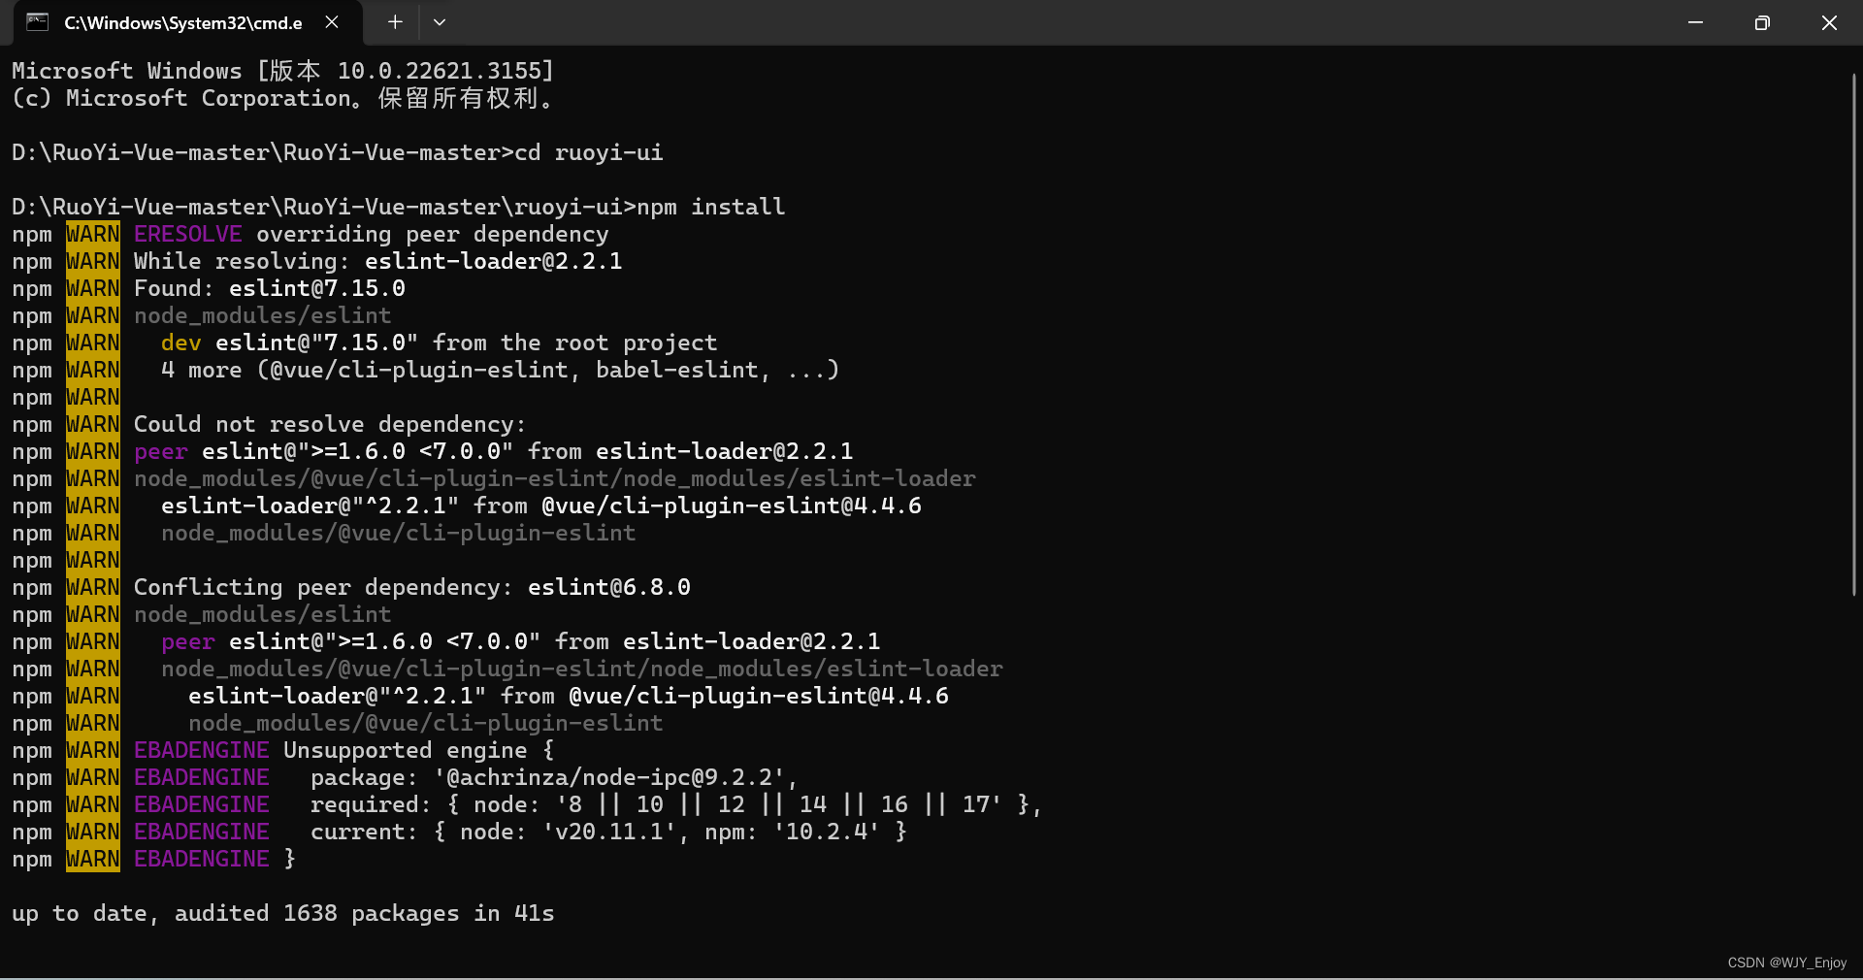
Task: Click the 'Could not resolve dependency' line
Action: (x=269, y=424)
